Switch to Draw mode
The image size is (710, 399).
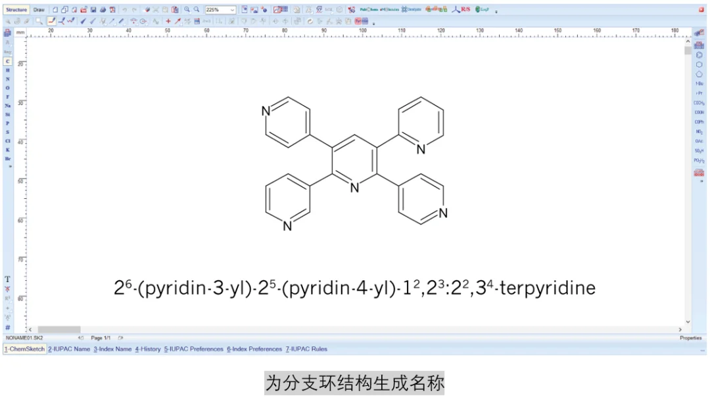[39, 9]
